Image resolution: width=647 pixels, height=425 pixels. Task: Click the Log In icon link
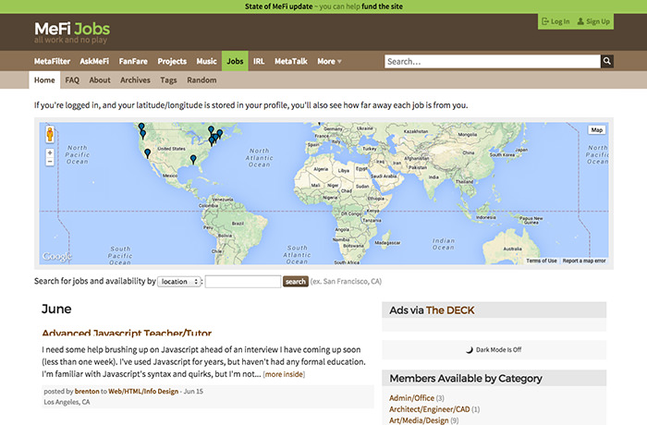point(555,21)
